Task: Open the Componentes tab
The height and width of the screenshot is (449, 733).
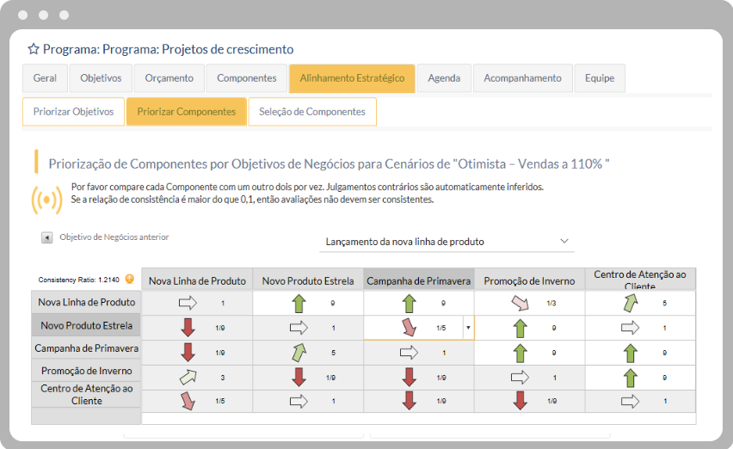Action: 247,78
